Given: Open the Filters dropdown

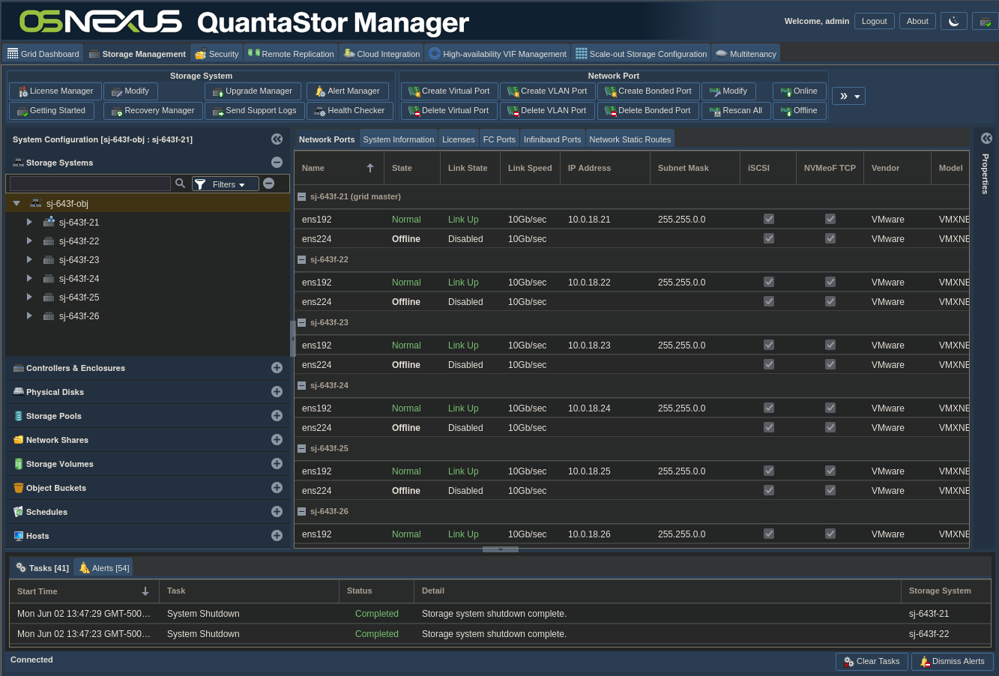Looking at the screenshot, I should [226, 184].
